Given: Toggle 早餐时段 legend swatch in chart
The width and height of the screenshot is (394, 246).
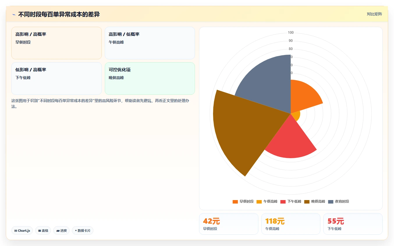Looking at the screenshot, I should click(235, 202).
